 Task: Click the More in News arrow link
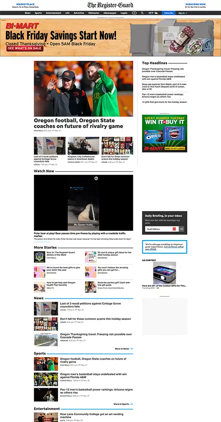coord(124,349)
